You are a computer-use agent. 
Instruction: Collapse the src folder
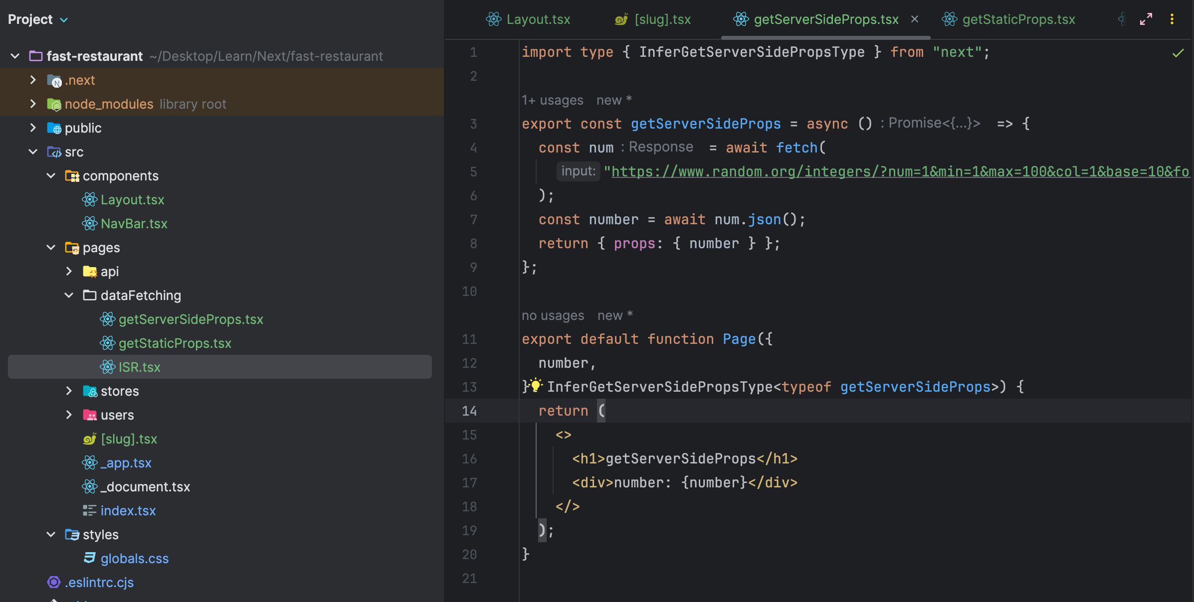click(33, 152)
